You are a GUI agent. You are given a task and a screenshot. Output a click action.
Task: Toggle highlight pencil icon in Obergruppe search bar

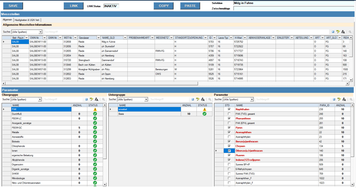tap(92, 100)
